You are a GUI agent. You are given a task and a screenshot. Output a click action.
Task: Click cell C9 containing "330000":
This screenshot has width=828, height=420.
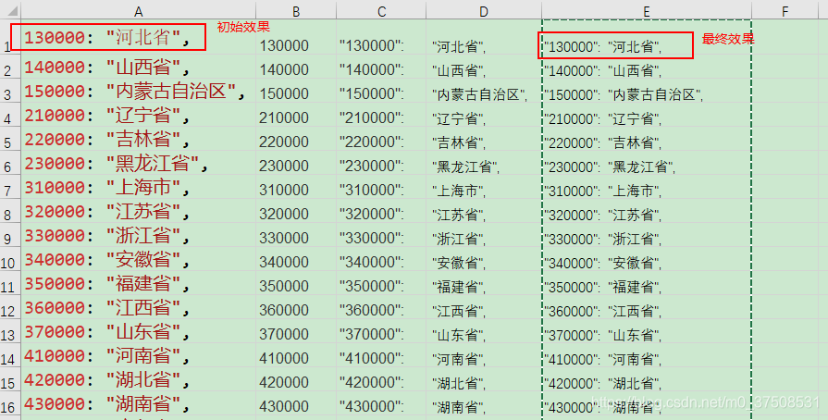pyautogui.click(x=381, y=235)
